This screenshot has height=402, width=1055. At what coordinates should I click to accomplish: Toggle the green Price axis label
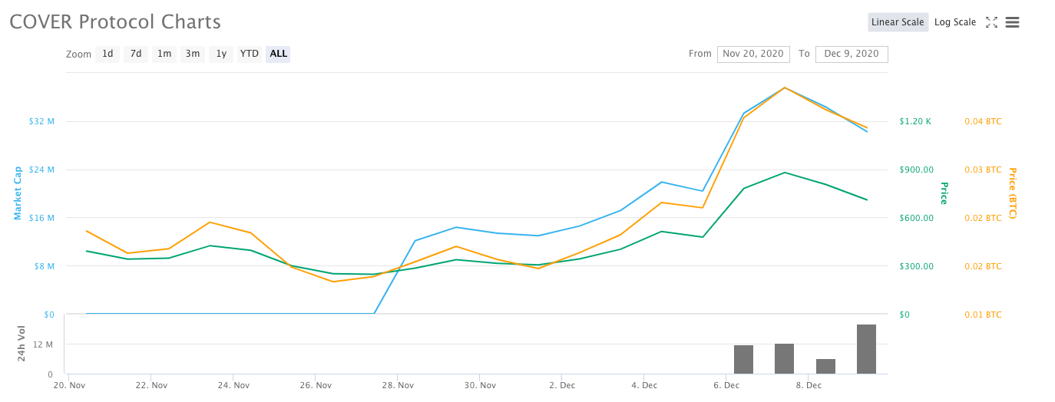(944, 193)
